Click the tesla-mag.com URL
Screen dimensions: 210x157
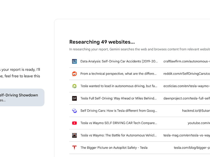point(187,135)
